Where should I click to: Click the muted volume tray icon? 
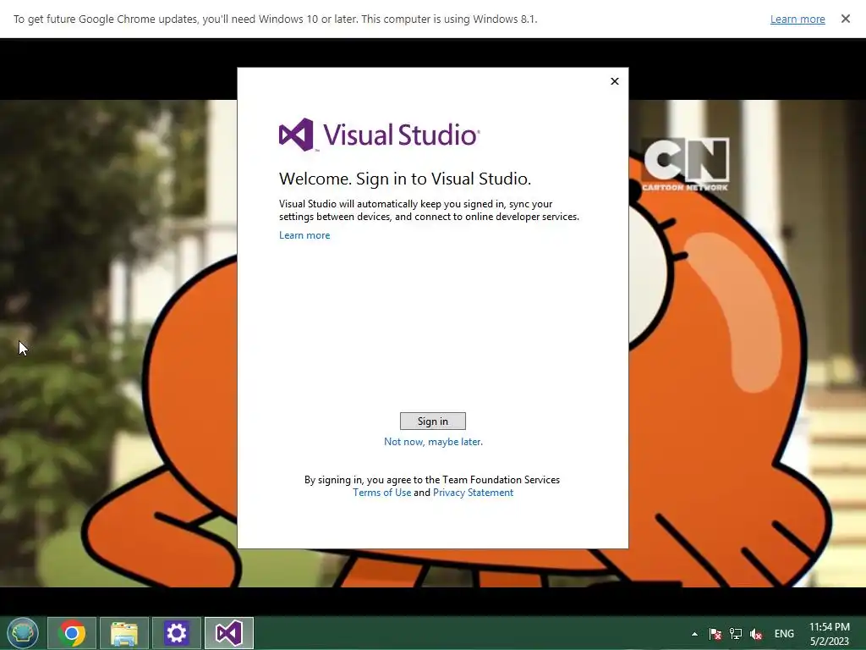(x=756, y=634)
